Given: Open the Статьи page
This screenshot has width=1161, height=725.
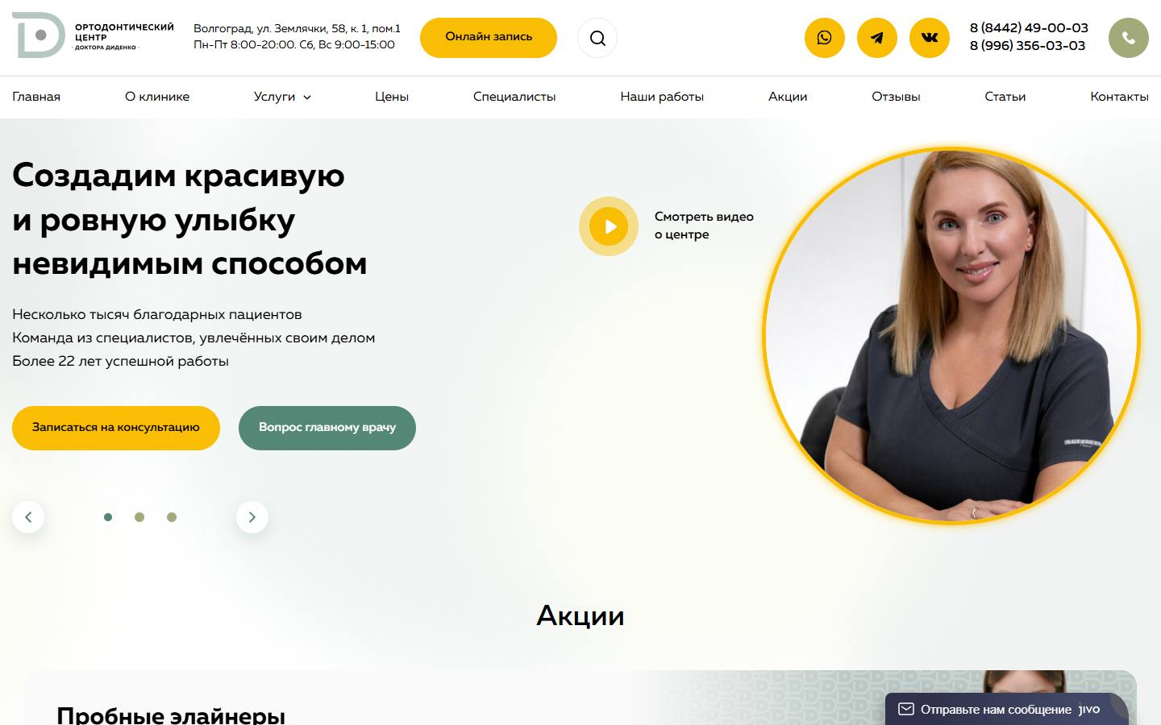Looking at the screenshot, I should (x=1005, y=97).
